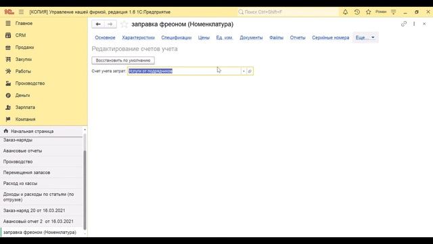The image size is (433, 244).
Task: Expand the Счет учета затрат dropdown list
Action: [x=244, y=71]
